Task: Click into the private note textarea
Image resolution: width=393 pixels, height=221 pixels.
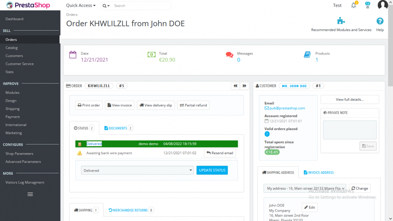Action: pyautogui.click(x=350, y=130)
